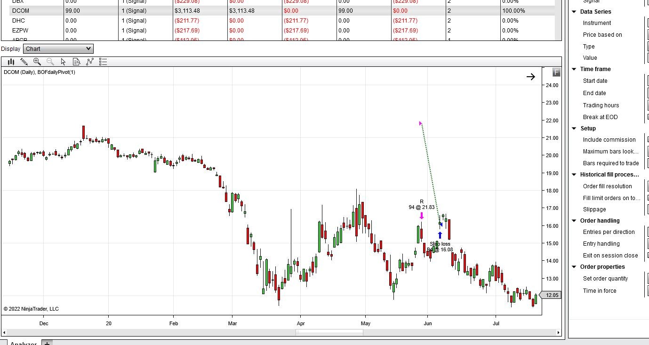Collapse the Data Series section
The height and width of the screenshot is (345, 649).
tap(574, 12)
